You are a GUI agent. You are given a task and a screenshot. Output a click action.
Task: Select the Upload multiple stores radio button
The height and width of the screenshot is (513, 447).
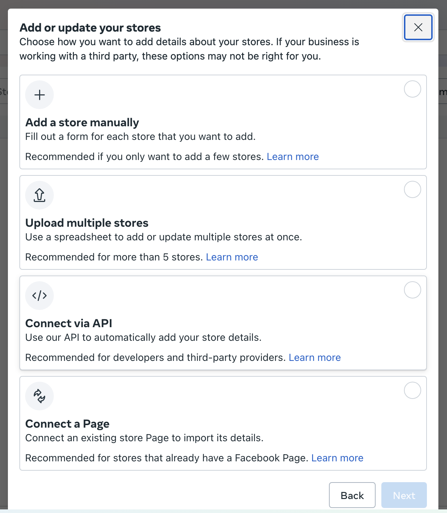(413, 189)
